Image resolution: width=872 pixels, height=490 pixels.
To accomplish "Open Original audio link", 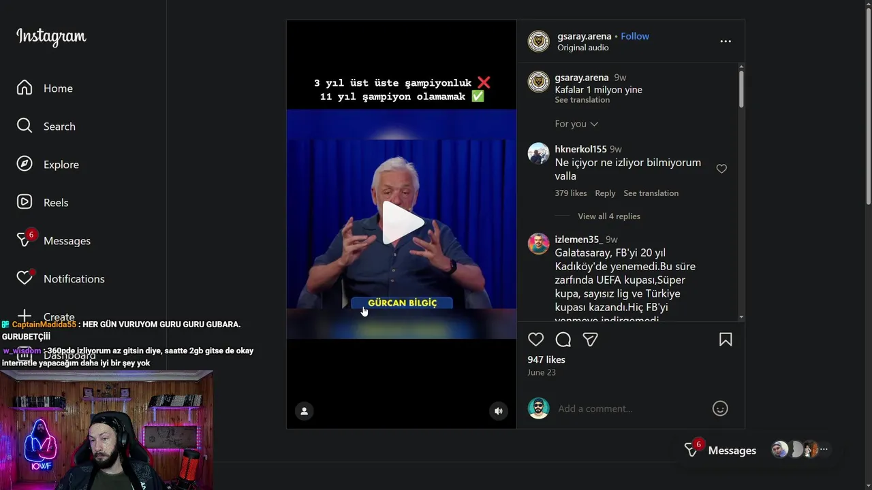I will point(583,48).
